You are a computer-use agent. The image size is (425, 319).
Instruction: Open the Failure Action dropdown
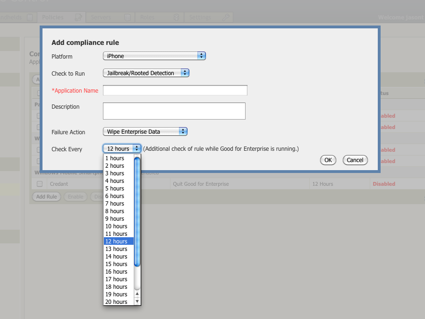(x=145, y=131)
